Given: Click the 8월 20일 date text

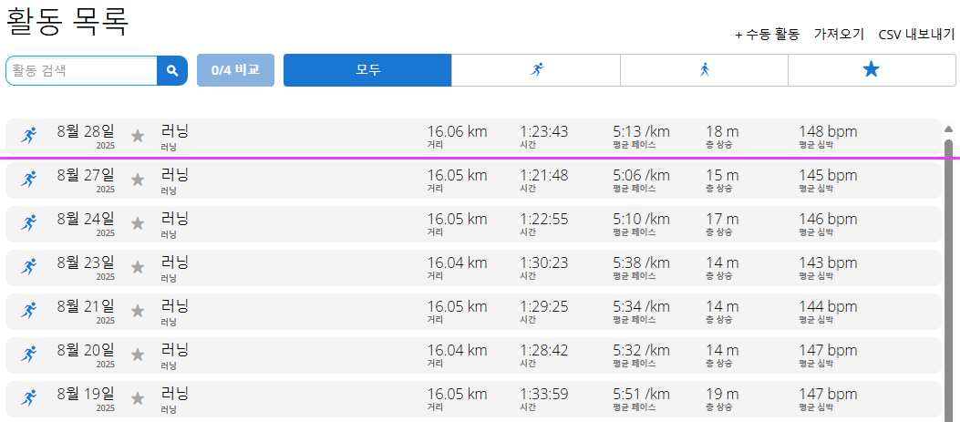Looking at the screenshot, I should click(x=86, y=350).
